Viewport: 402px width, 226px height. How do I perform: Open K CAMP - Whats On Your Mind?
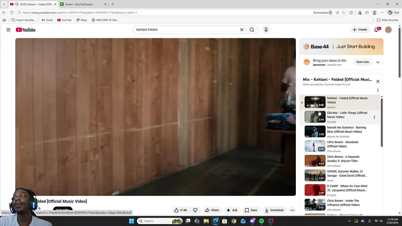[x=340, y=190]
